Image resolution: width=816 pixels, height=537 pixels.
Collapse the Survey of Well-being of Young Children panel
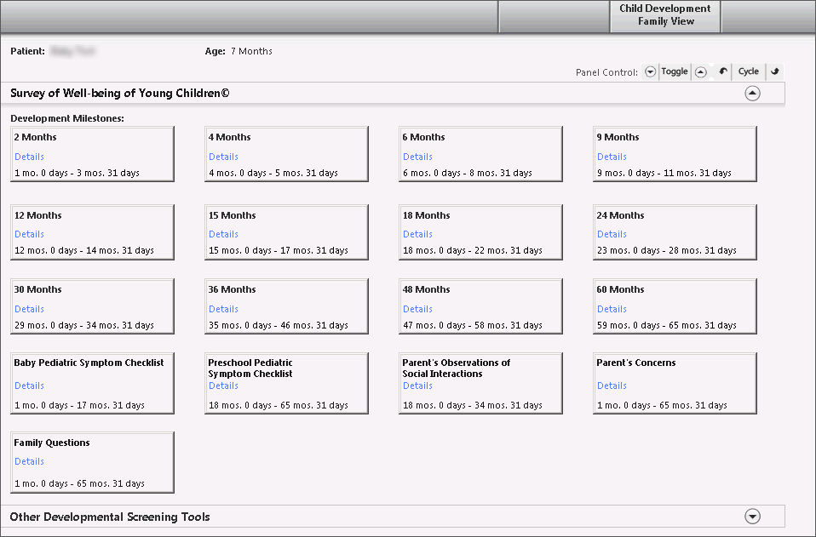tap(752, 93)
